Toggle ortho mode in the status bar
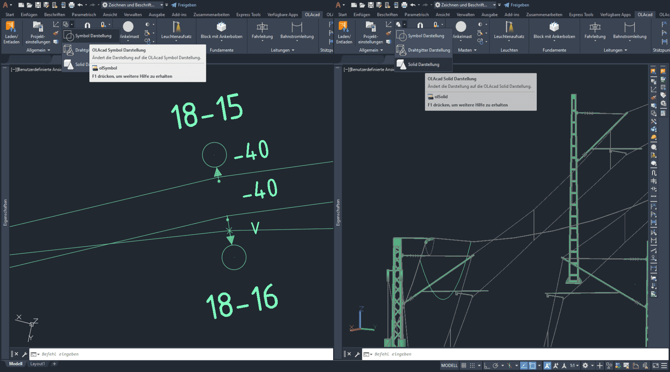This screenshot has width=670, height=372. [x=487, y=366]
